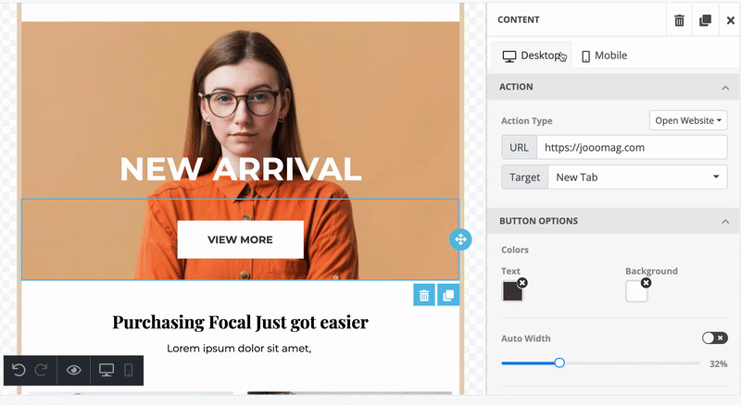The height and width of the screenshot is (405, 741).
Task: Open the Text color swatch
Action: [512, 291]
